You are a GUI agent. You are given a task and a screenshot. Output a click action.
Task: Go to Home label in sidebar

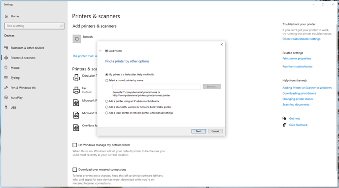[15, 16]
